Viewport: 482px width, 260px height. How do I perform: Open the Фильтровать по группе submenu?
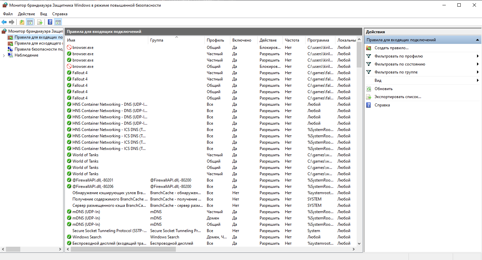point(396,72)
